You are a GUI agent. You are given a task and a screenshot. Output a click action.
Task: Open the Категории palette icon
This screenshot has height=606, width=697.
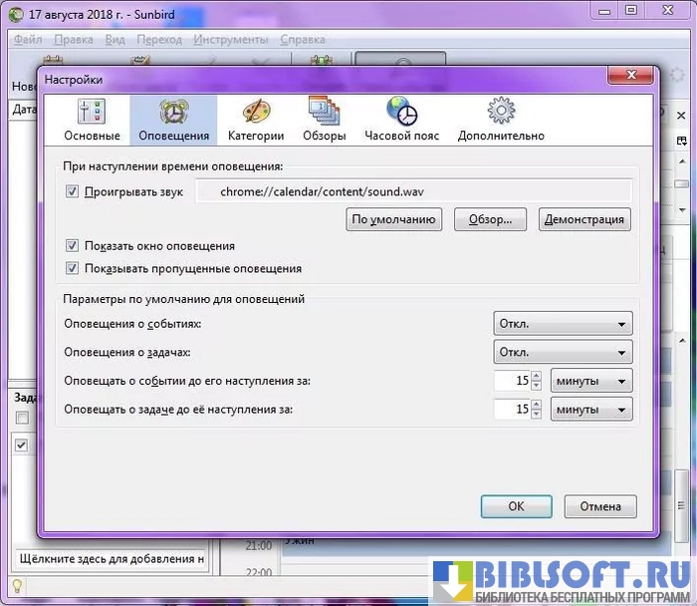point(256,120)
